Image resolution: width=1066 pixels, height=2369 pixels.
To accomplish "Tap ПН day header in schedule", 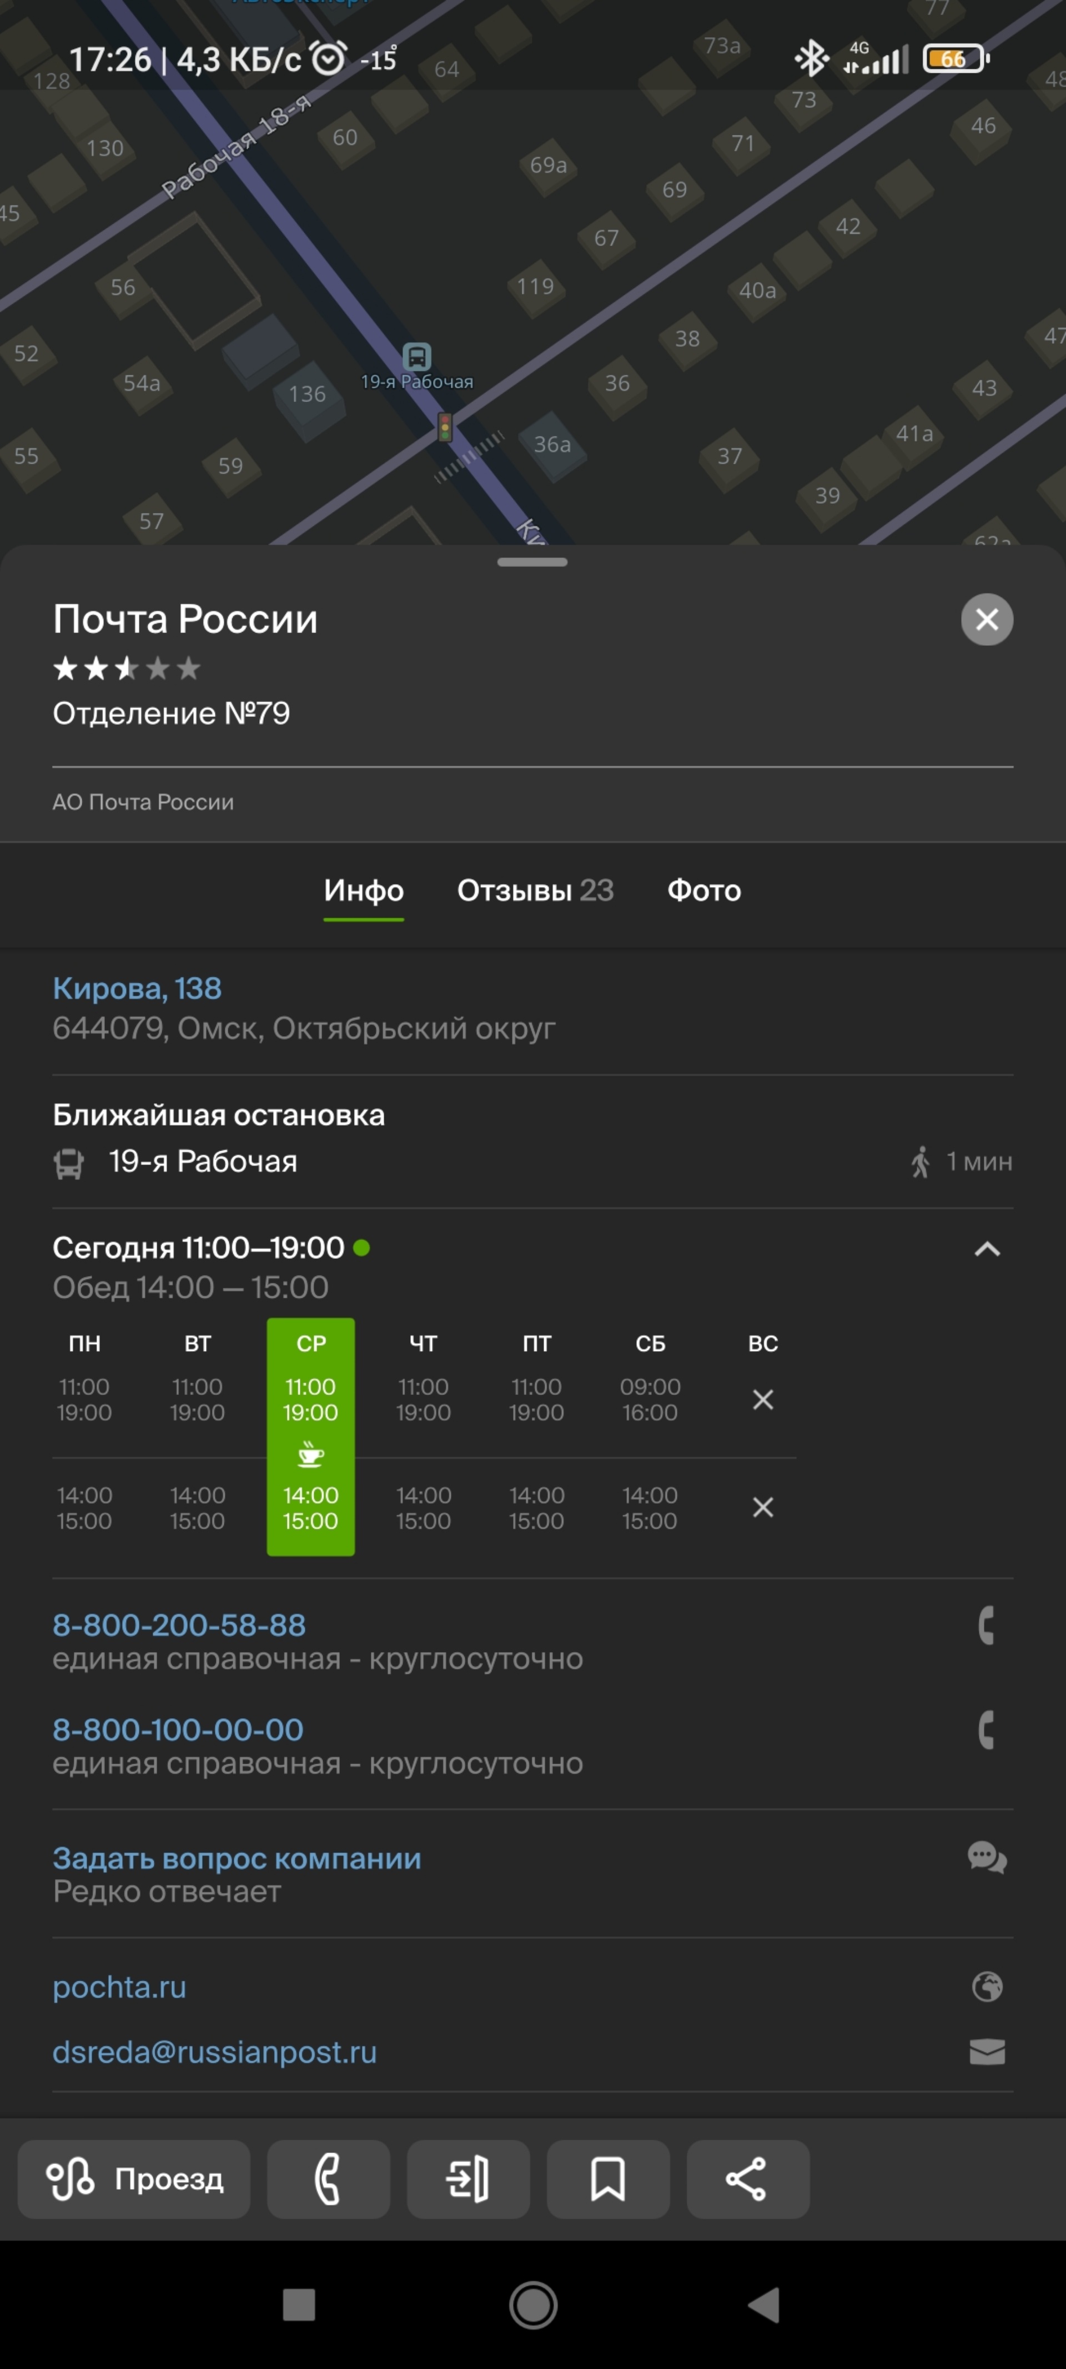I will [x=84, y=1343].
